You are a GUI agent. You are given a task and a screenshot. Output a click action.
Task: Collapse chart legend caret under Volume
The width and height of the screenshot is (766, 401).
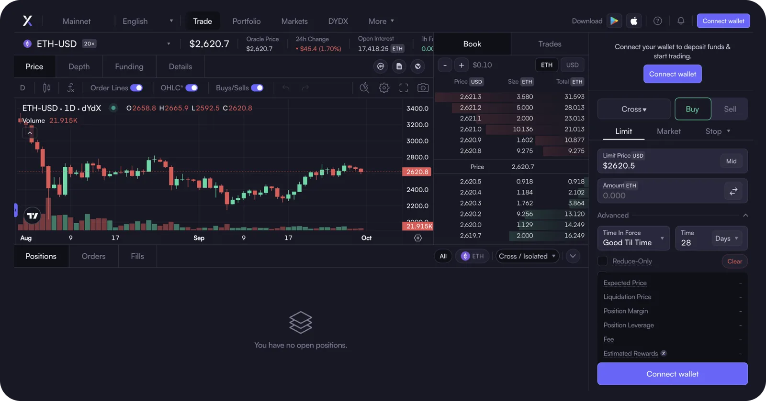30,133
